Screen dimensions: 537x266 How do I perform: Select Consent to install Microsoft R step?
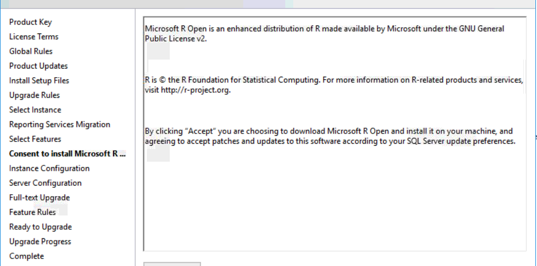pos(68,154)
